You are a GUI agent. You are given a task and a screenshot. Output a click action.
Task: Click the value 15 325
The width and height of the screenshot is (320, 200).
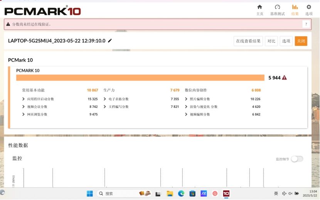[x=93, y=99]
